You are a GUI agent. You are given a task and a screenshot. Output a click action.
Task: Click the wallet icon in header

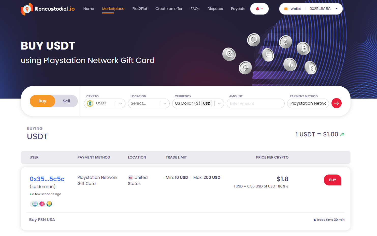click(x=286, y=9)
